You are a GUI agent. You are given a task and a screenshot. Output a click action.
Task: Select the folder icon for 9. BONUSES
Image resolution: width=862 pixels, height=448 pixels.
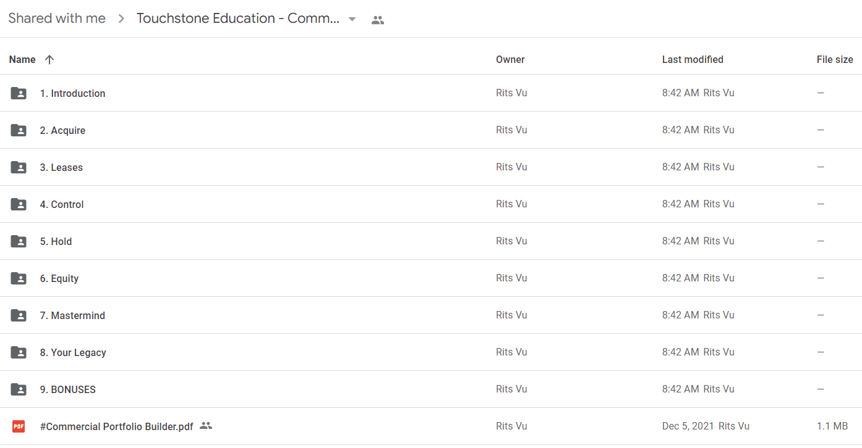pyautogui.click(x=19, y=389)
